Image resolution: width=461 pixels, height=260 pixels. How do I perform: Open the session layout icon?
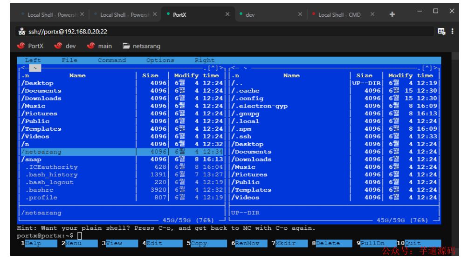(x=441, y=32)
